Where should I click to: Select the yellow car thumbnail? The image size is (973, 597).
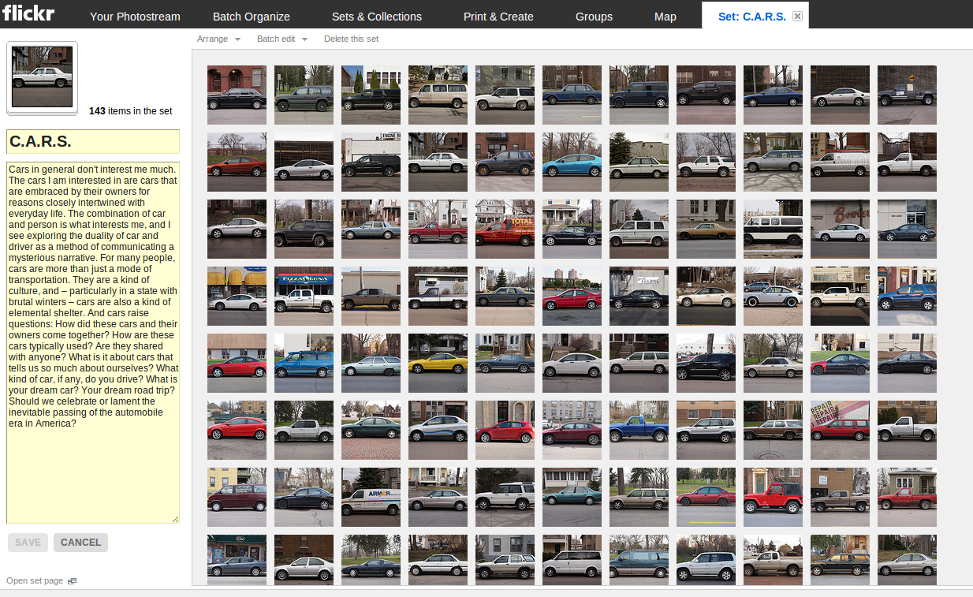pos(438,363)
